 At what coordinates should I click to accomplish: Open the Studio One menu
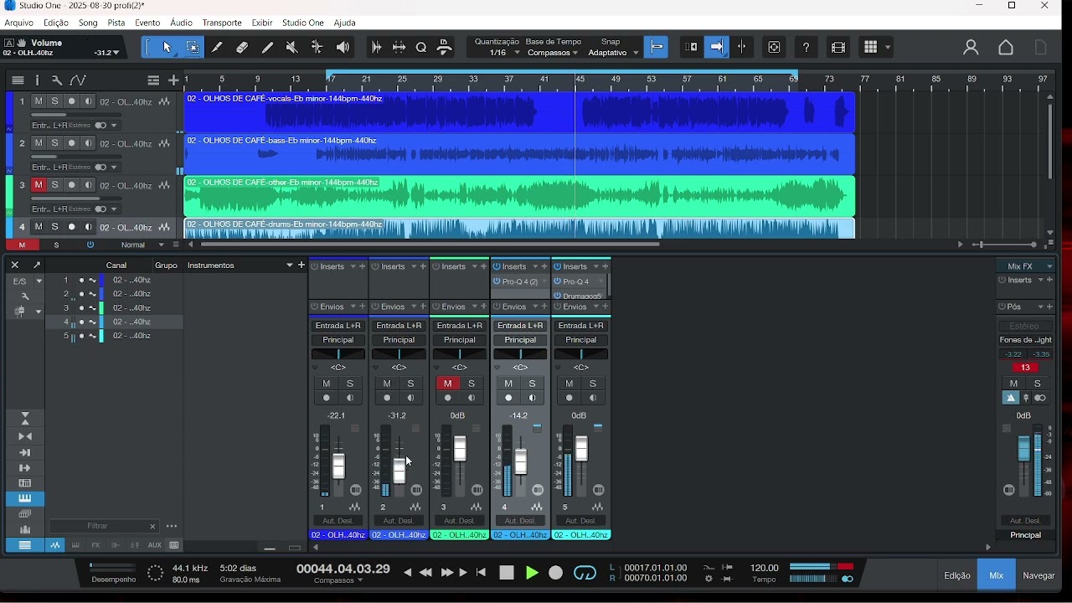[303, 23]
